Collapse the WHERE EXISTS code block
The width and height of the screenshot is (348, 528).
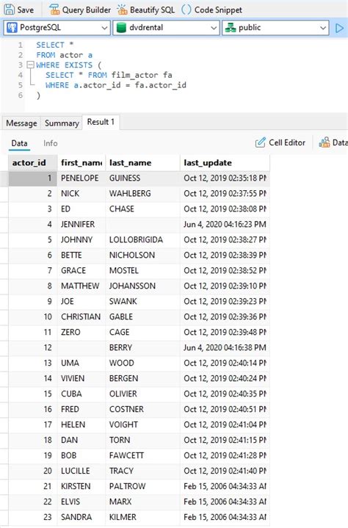click(30, 65)
